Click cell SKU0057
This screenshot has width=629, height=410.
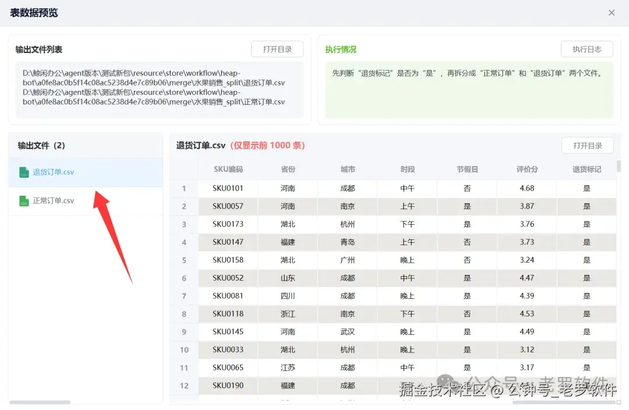point(228,206)
